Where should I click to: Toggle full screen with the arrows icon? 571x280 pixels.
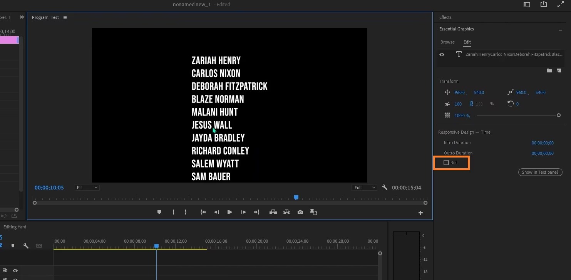pos(561,4)
